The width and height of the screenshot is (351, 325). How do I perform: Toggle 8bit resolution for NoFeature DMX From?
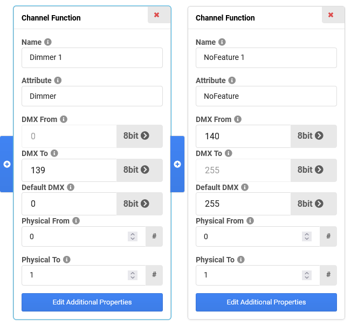313,136
